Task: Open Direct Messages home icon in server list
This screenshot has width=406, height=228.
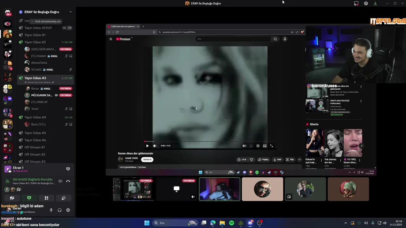Action: (x=8, y=13)
